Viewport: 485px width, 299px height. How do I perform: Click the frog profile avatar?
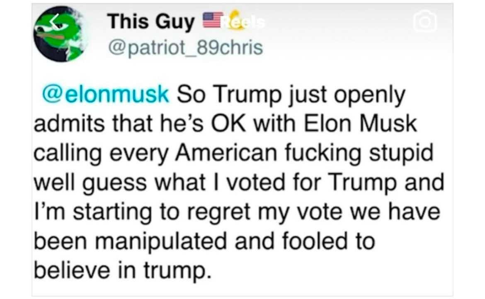(60, 35)
